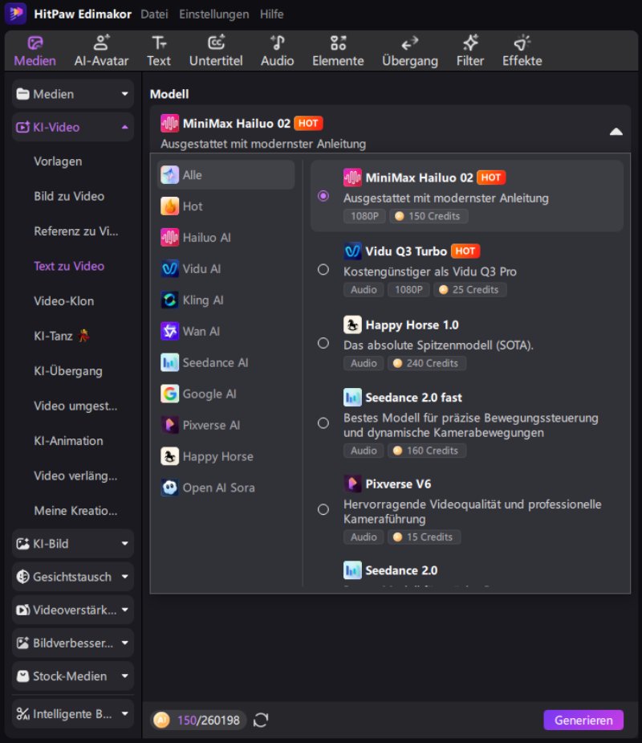This screenshot has height=743, width=642.
Task: Choose the Happy Horse 1.0 radio option
Action: 323,343
